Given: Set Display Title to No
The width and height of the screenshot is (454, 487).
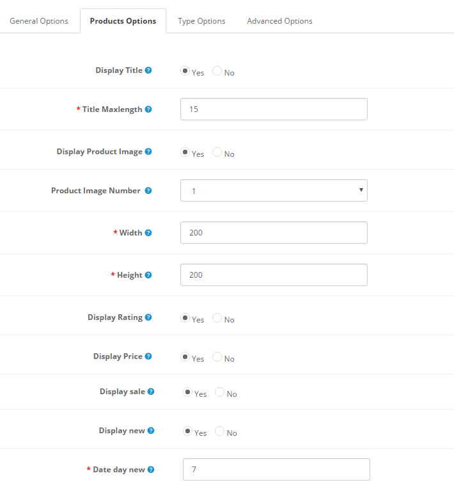Looking at the screenshot, I should click(217, 71).
